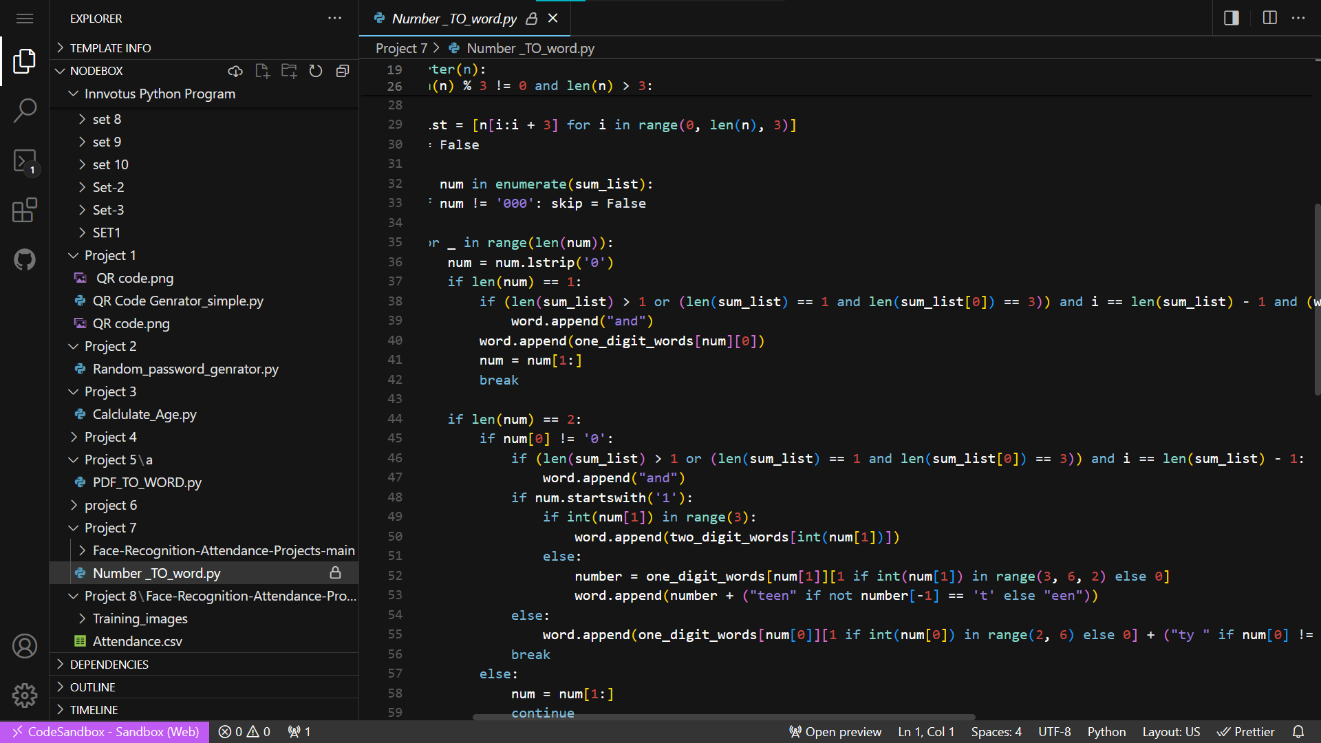The width and height of the screenshot is (1321, 743).
Task: Open PDF_TO_WORD.py file
Action: coord(204,482)
